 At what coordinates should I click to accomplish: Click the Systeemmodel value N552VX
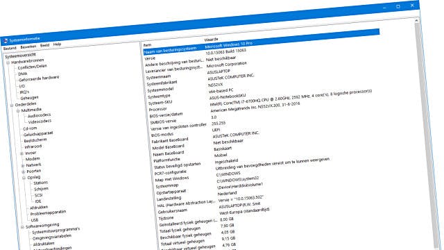coord(216,85)
